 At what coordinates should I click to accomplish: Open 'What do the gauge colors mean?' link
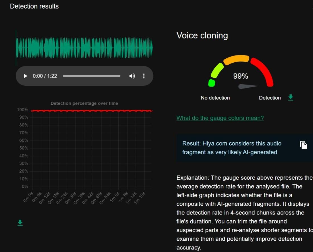[220, 118]
